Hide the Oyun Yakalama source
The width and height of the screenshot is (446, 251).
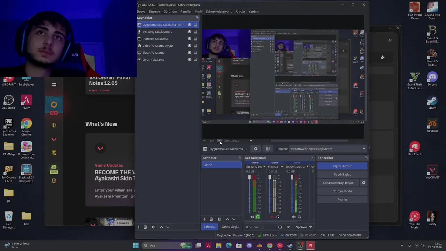pos(190,60)
